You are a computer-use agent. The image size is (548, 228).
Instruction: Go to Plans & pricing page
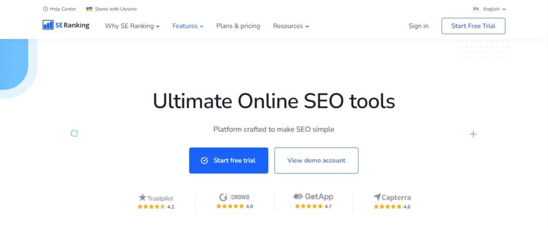pyautogui.click(x=238, y=26)
